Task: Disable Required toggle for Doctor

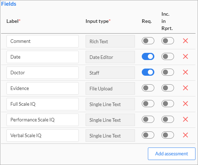Action: 148,72
